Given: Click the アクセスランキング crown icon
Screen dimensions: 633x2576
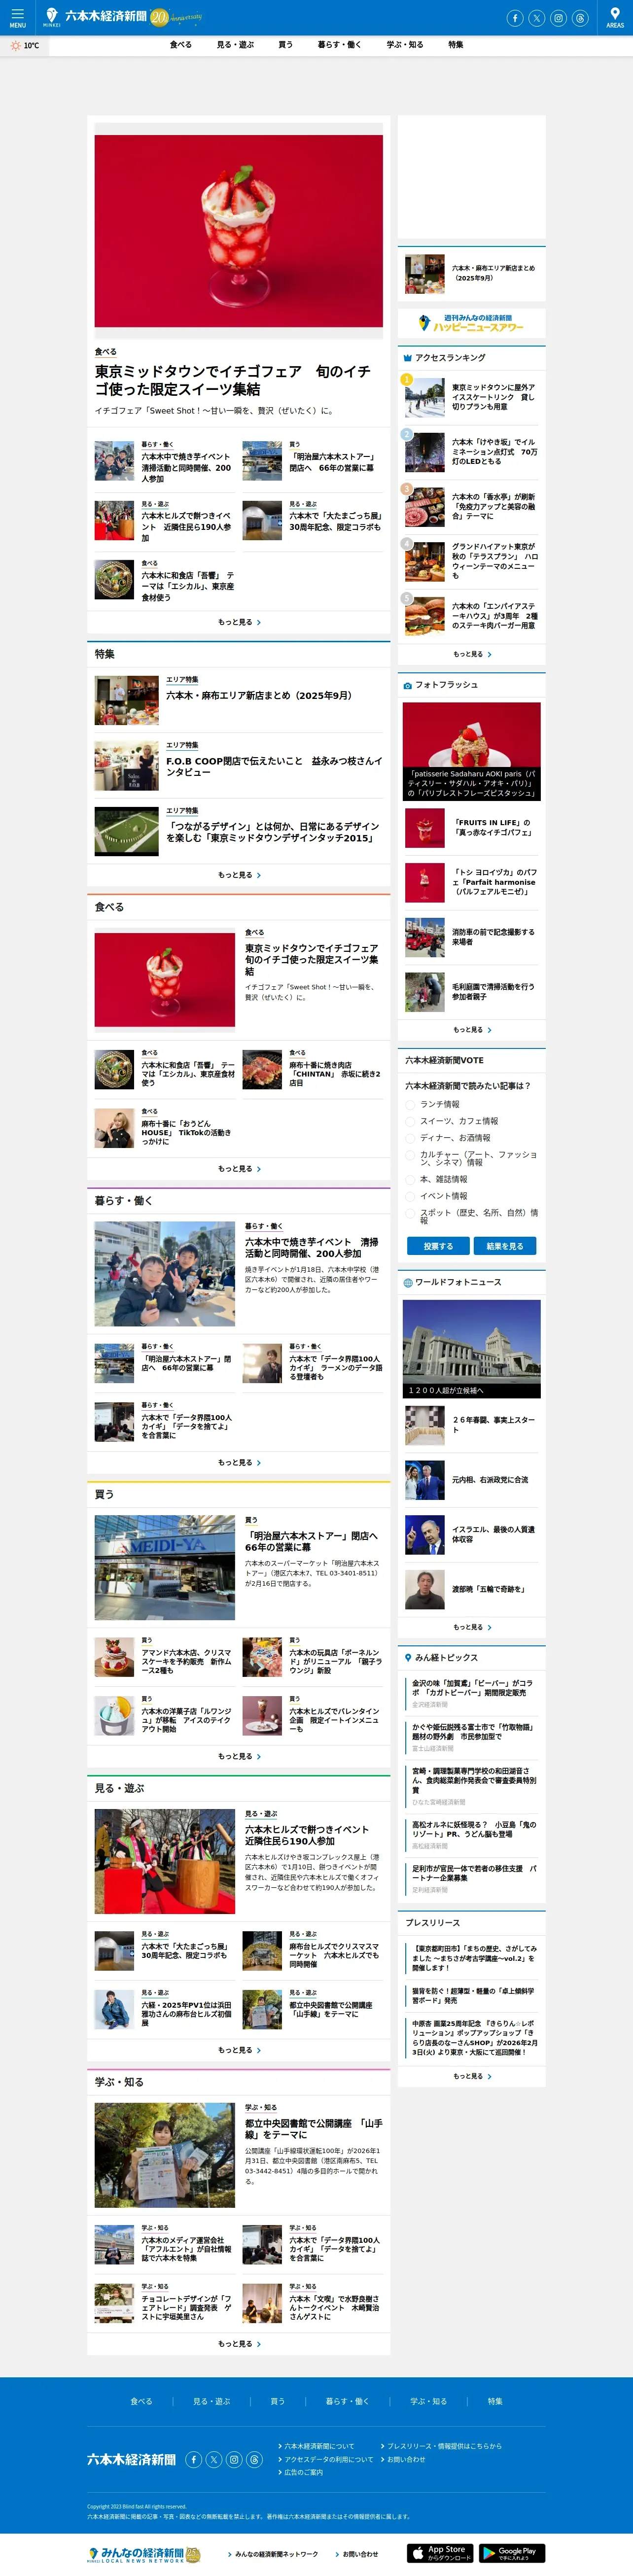Looking at the screenshot, I should pos(408,358).
